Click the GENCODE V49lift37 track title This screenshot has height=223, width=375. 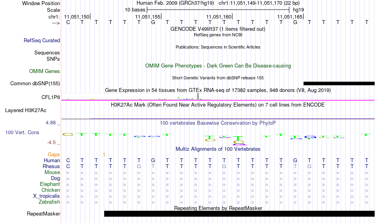coord(217,29)
